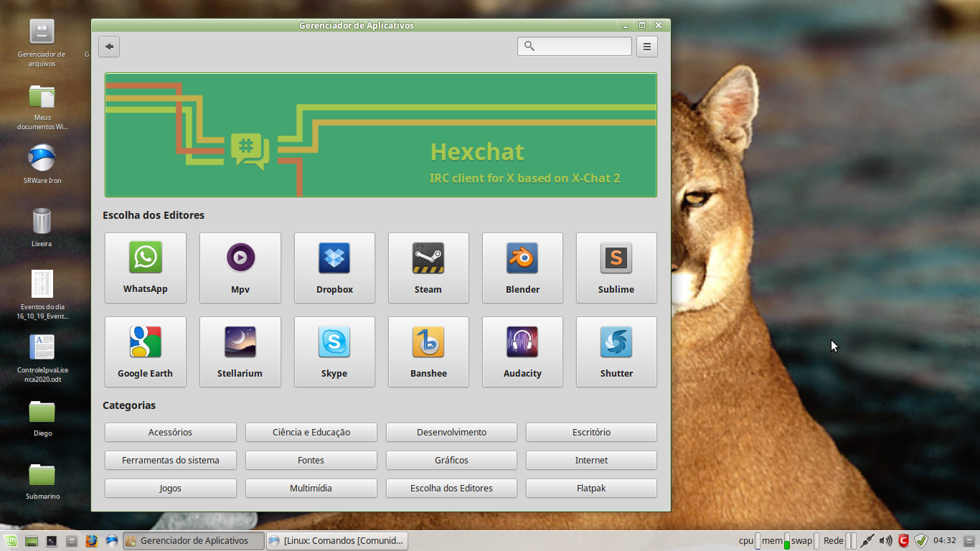Open the WhatsApp app tile
980x551 pixels.
(x=146, y=268)
